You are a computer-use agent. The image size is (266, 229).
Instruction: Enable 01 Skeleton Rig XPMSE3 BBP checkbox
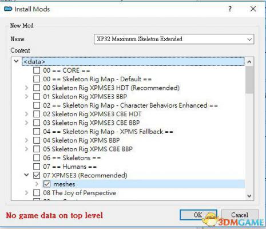37,97
